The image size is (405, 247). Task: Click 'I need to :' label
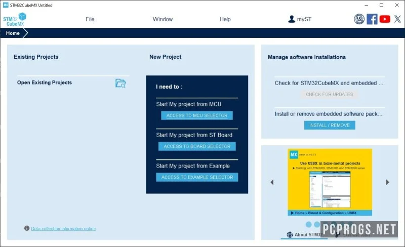pyautogui.click(x=169, y=87)
